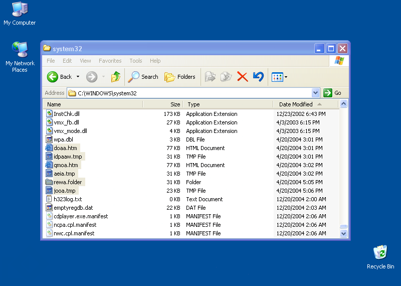
Task: Click the 4/20/2004 5:05 PM date cell
Action: click(299, 182)
